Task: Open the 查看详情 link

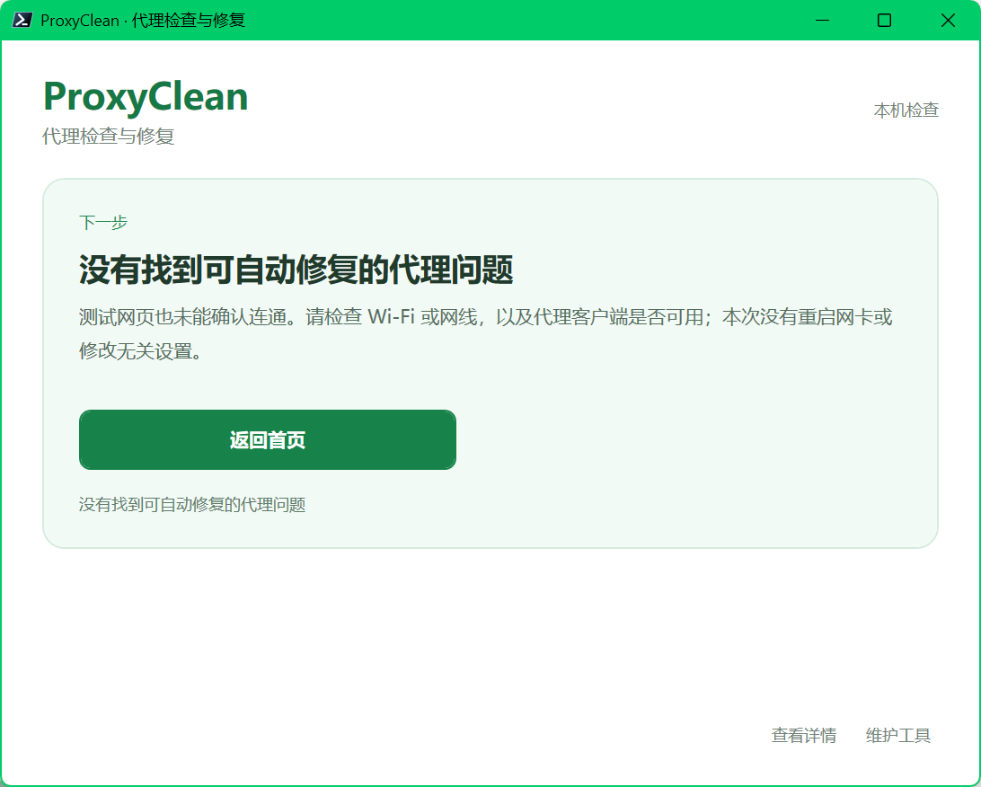Action: [x=803, y=735]
